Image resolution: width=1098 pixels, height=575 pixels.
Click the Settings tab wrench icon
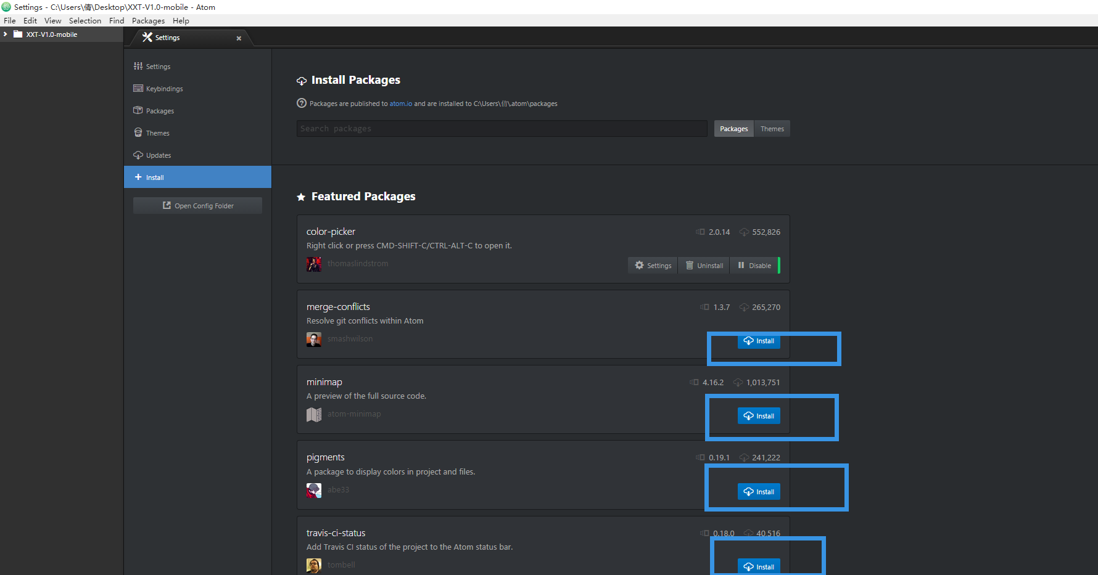pyautogui.click(x=147, y=37)
